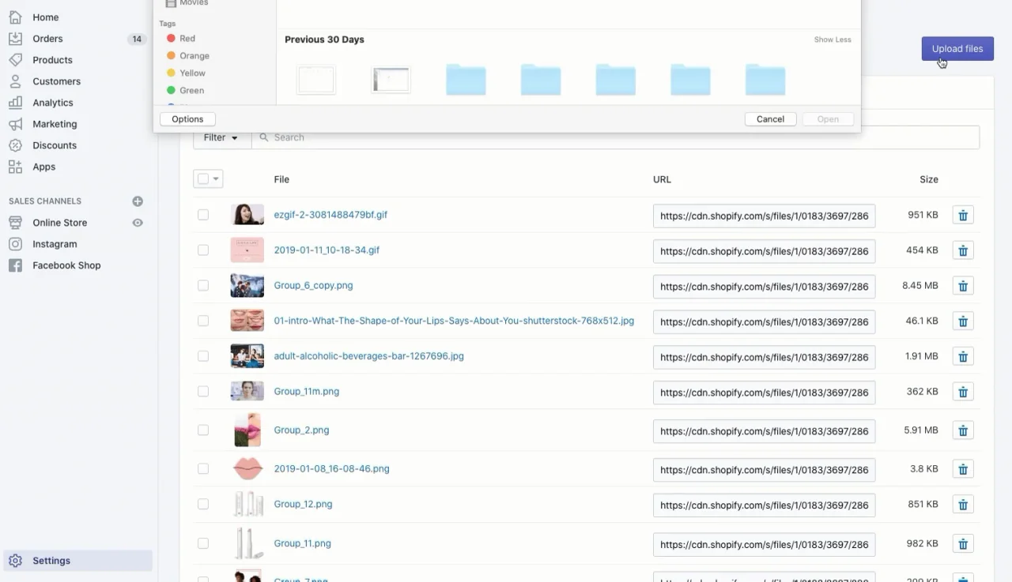
Task: Open Discounts section
Action: pyautogui.click(x=55, y=145)
